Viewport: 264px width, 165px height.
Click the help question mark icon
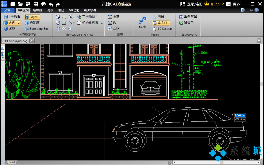point(256,10)
